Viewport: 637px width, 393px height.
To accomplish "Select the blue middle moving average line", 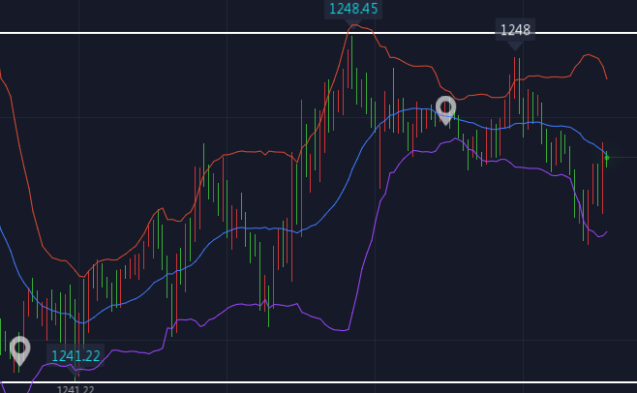I will tap(242, 228).
